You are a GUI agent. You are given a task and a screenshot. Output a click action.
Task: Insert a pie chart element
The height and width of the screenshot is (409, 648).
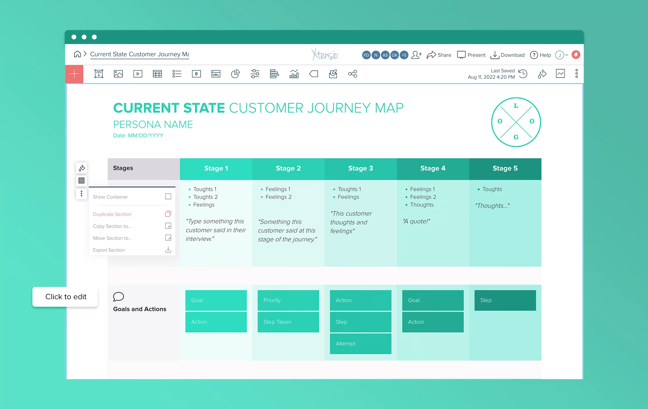pos(235,74)
